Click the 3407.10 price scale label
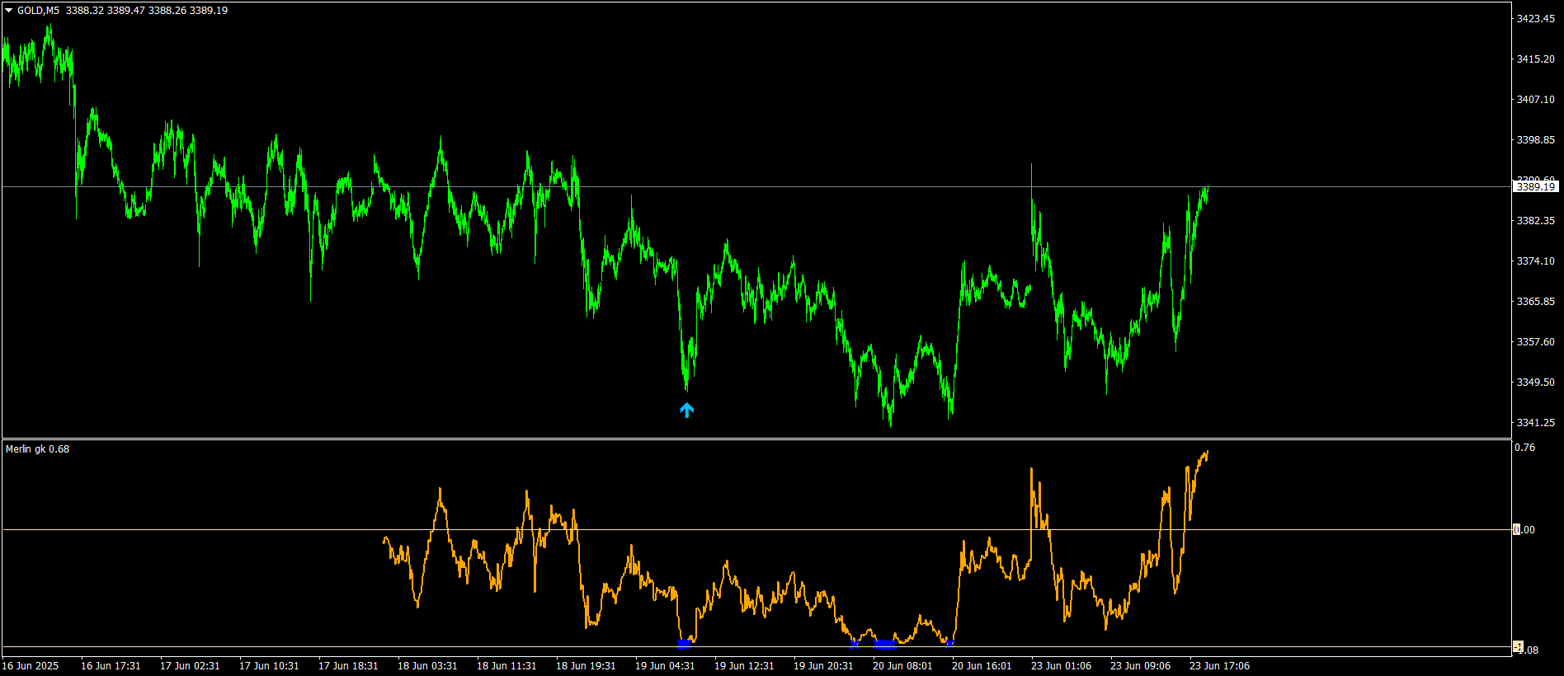The width and height of the screenshot is (1564, 676). (x=1536, y=100)
